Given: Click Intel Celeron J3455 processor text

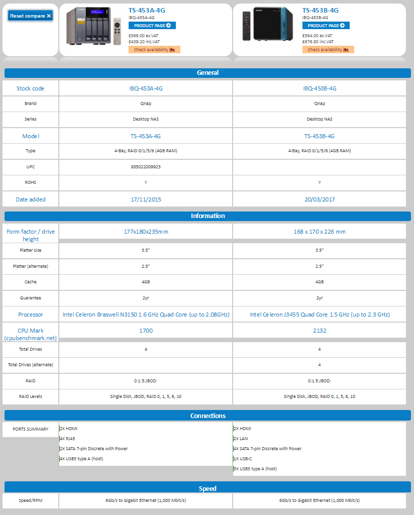Looking at the screenshot, I should coord(320,315).
